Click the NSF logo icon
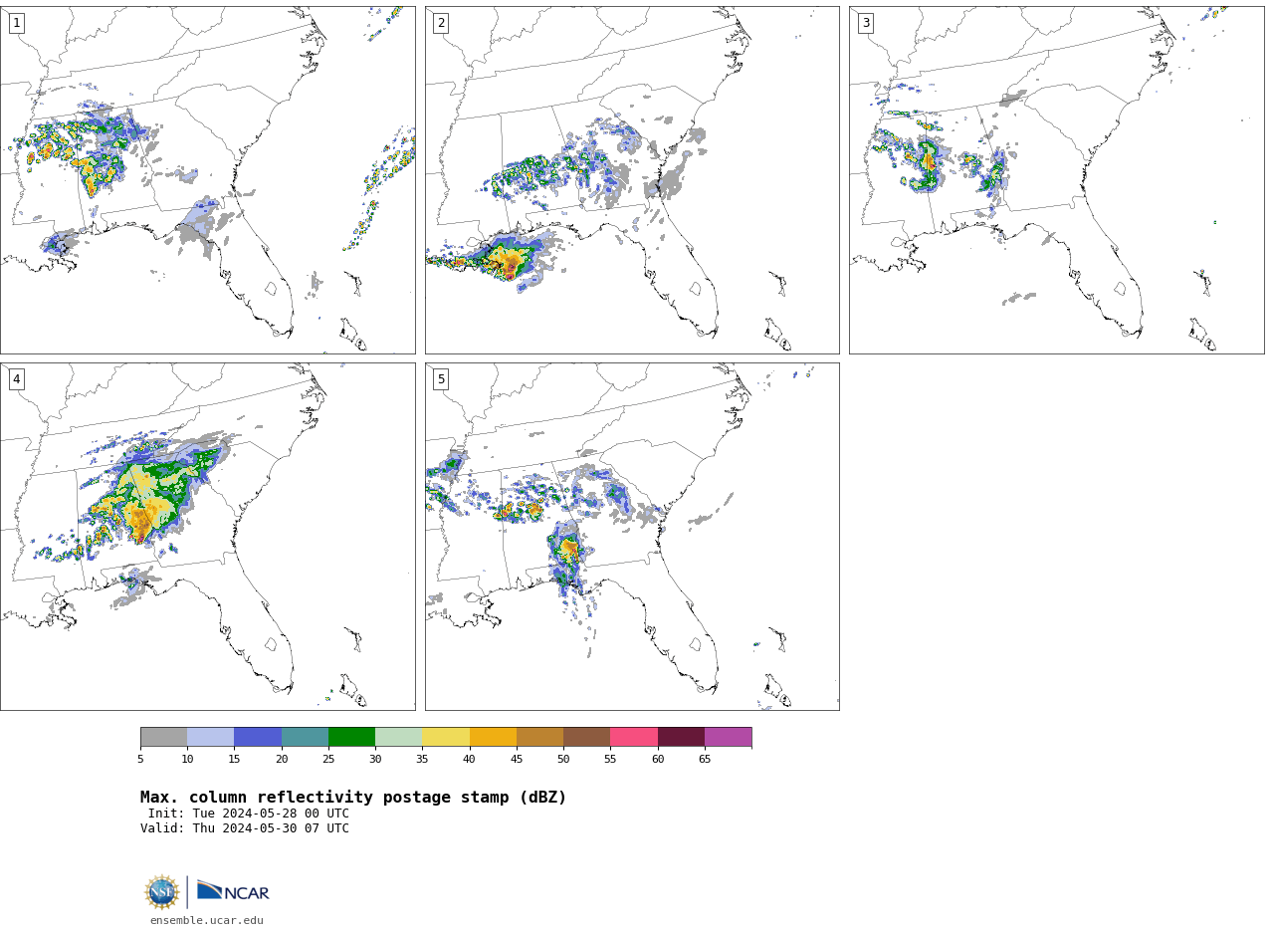 pyautogui.click(x=162, y=891)
